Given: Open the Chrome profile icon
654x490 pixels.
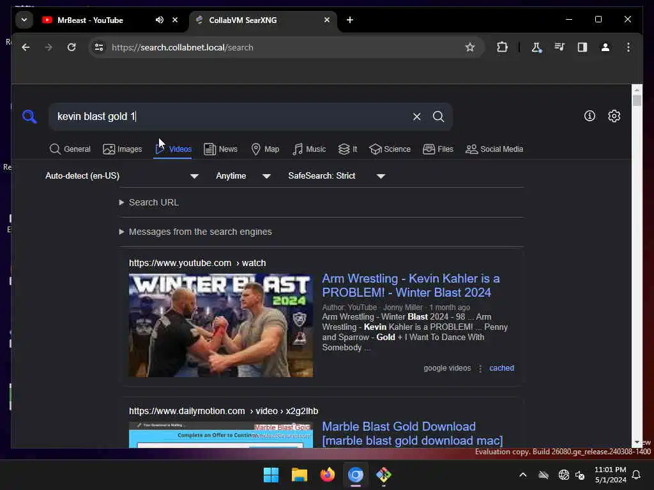Looking at the screenshot, I should pos(605,47).
